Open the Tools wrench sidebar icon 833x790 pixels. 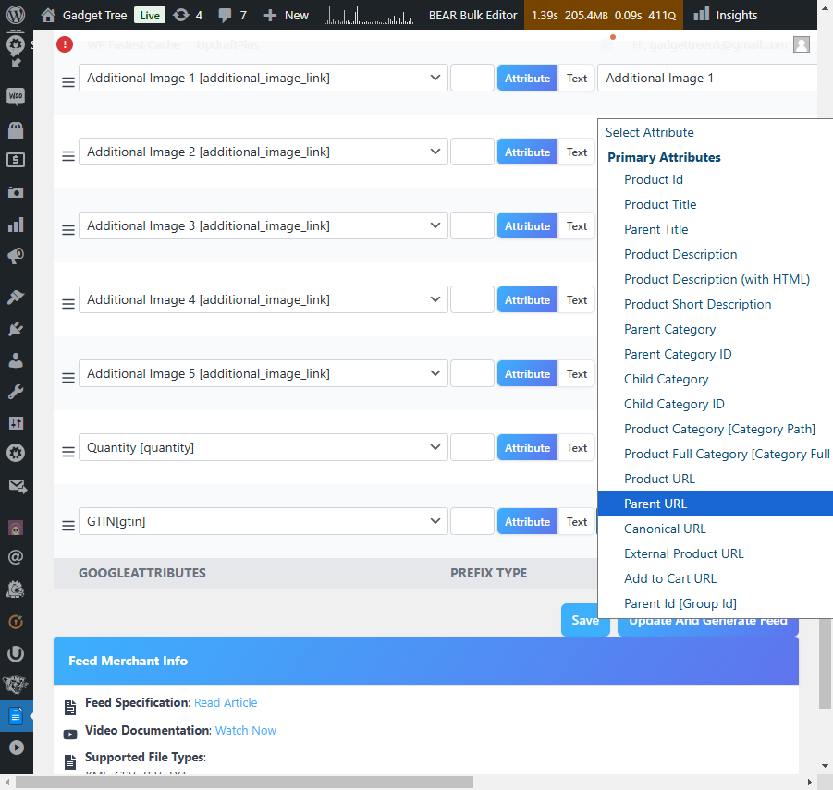pos(16,393)
